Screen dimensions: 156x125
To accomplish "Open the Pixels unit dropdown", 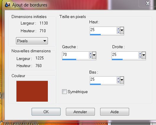I will [32, 41].
